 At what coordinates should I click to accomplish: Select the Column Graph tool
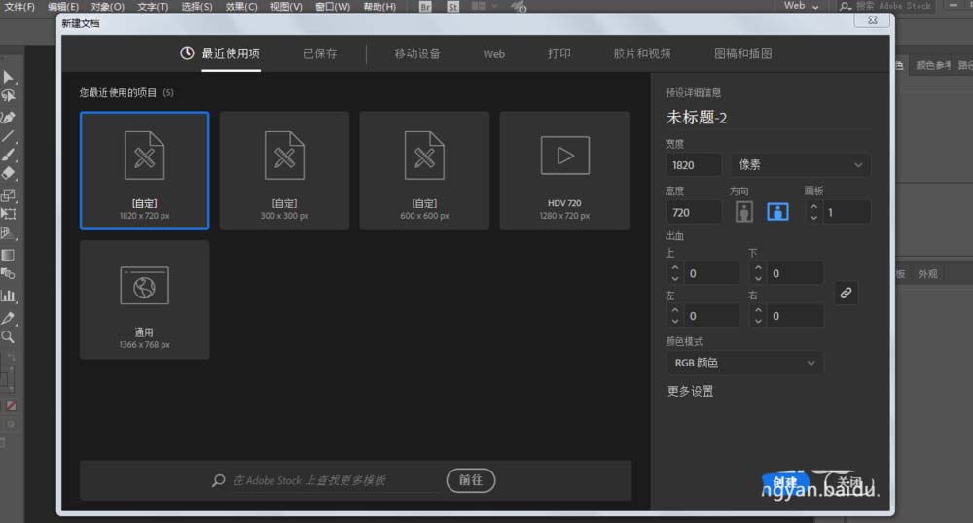coord(8,296)
